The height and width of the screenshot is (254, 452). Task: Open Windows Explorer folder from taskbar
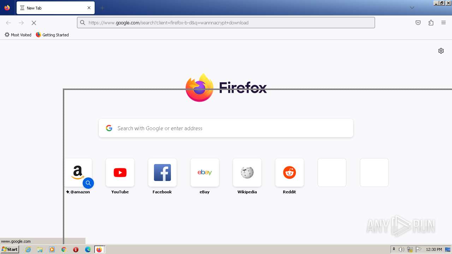point(40,249)
